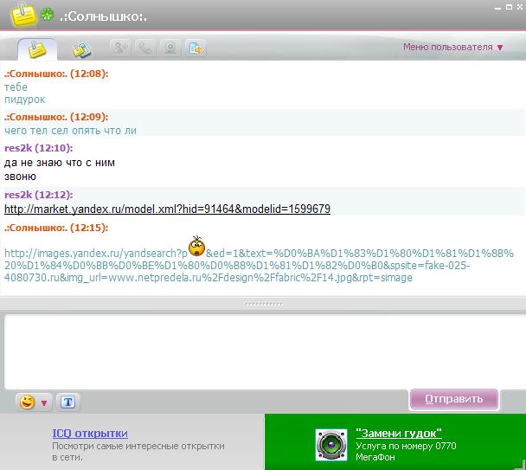This screenshot has width=526, height=470.
Task: Open the Меню пользователя dropdown
Action: 452,47
